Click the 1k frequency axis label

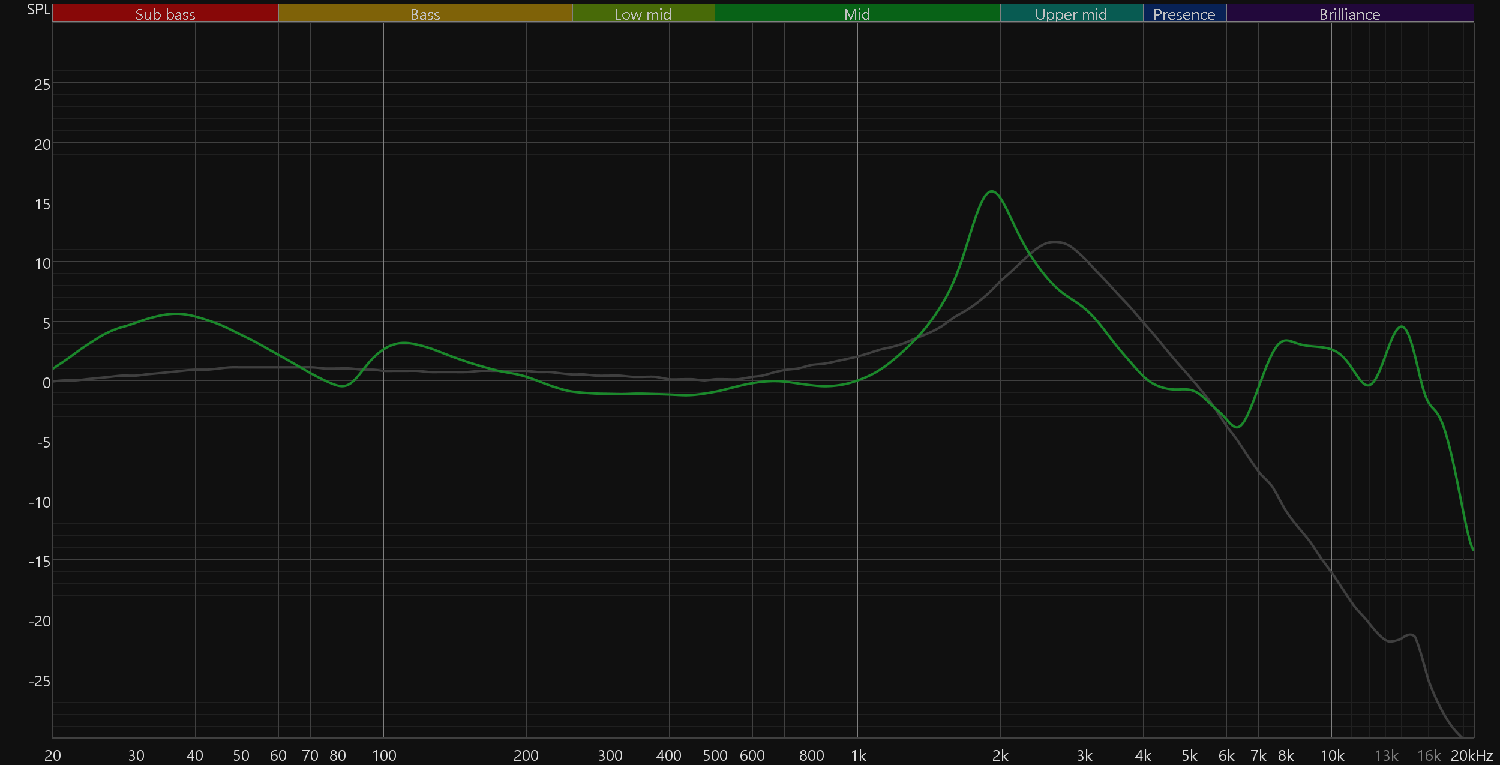858,755
